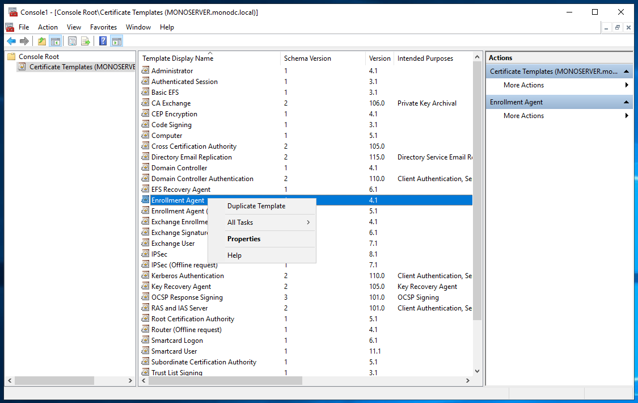Click the Kerberos Authentication template icon
This screenshot has width=638, height=403.
click(x=145, y=276)
